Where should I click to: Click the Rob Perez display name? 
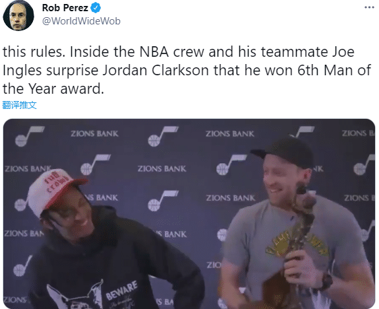pos(65,8)
